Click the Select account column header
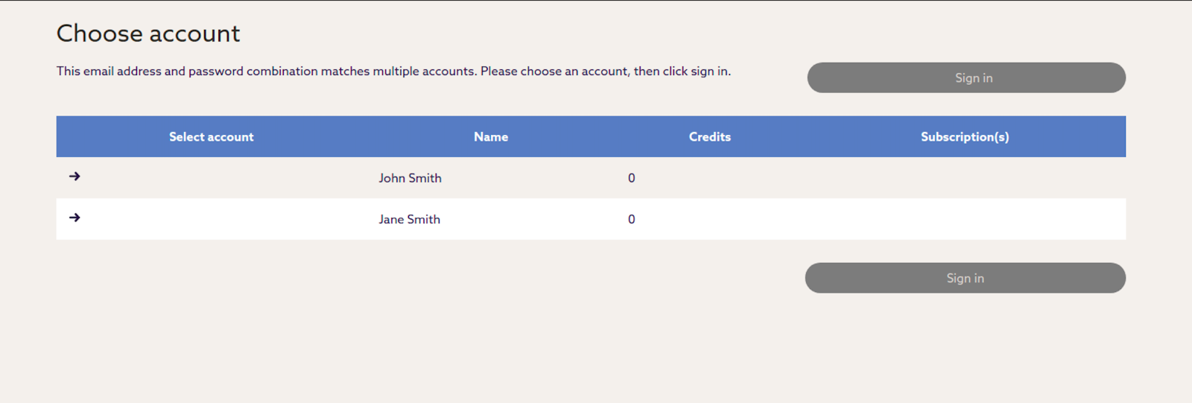This screenshot has width=1192, height=403. (x=211, y=137)
